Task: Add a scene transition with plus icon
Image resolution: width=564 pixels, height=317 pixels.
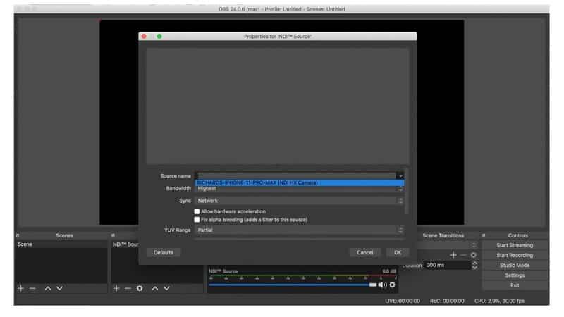Action: coord(453,255)
